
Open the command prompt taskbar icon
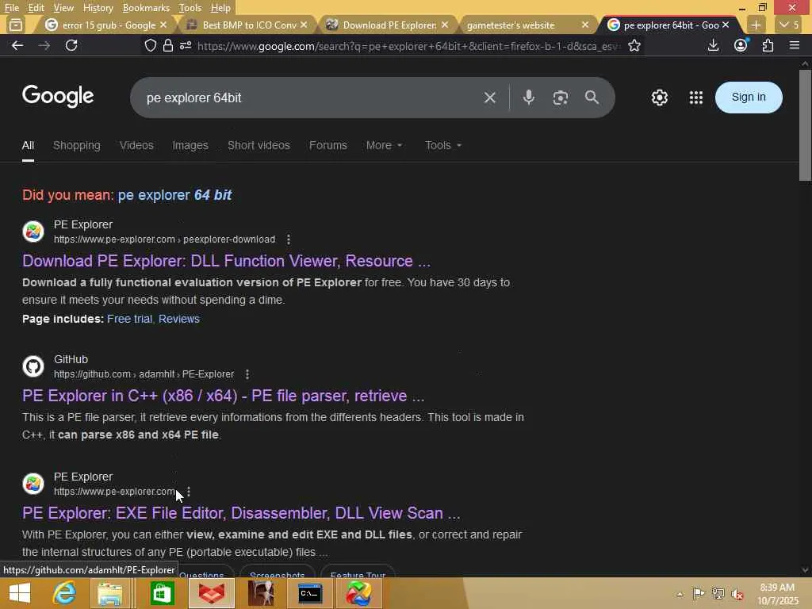[310, 593]
